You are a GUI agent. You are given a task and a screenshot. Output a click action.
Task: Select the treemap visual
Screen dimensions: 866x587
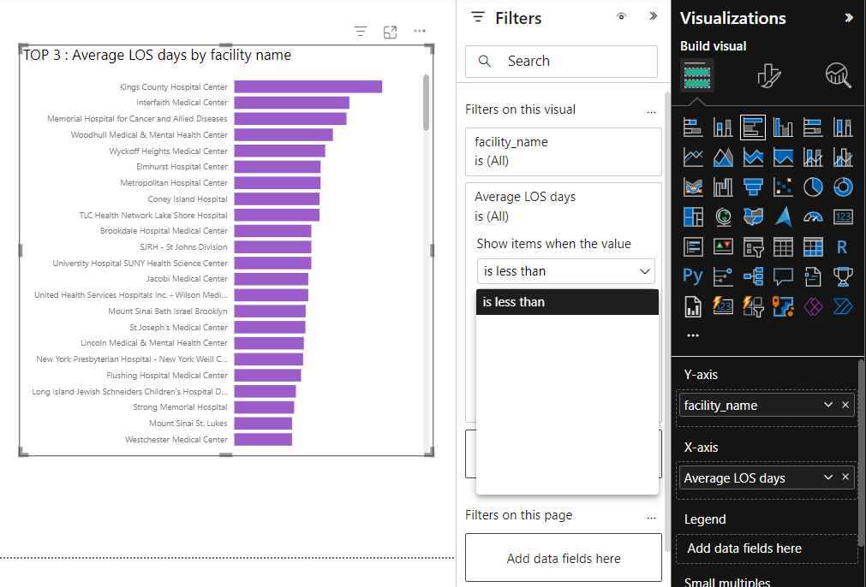[693, 216]
